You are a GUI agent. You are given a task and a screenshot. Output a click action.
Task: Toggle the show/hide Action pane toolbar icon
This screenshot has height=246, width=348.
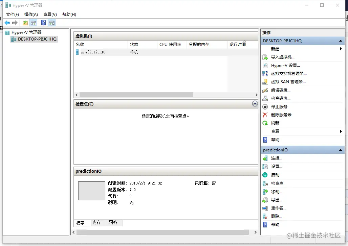tap(52, 23)
